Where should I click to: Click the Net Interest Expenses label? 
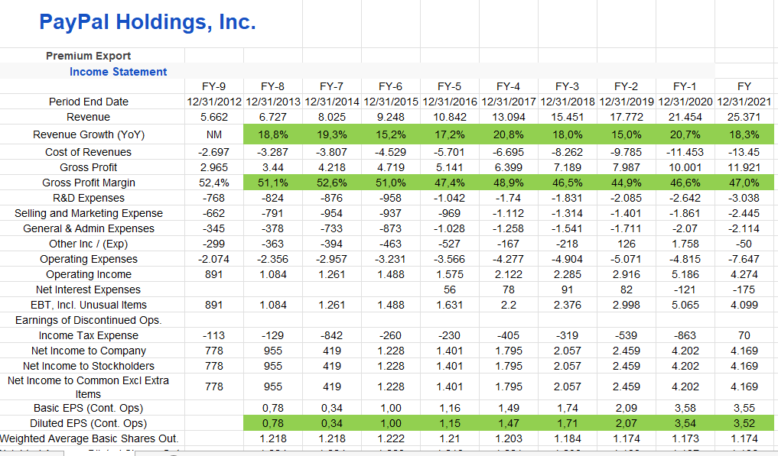coord(88,290)
